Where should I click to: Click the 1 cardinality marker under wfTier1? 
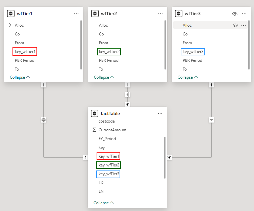(x=44, y=85)
